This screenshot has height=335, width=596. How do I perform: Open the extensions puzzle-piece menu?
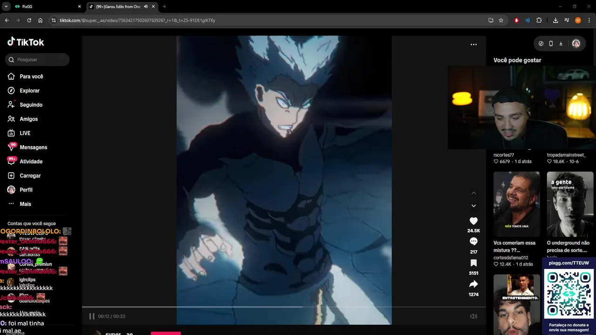[x=539, y=20]
